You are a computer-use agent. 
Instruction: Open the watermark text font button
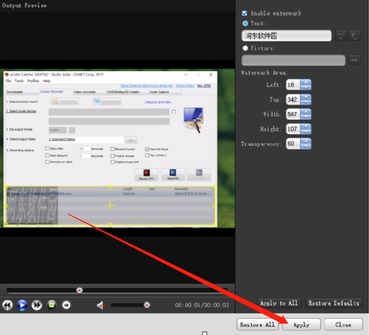[x=341, y=36]
